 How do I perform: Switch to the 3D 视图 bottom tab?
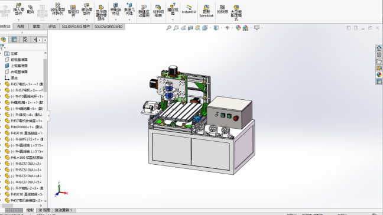44,210
